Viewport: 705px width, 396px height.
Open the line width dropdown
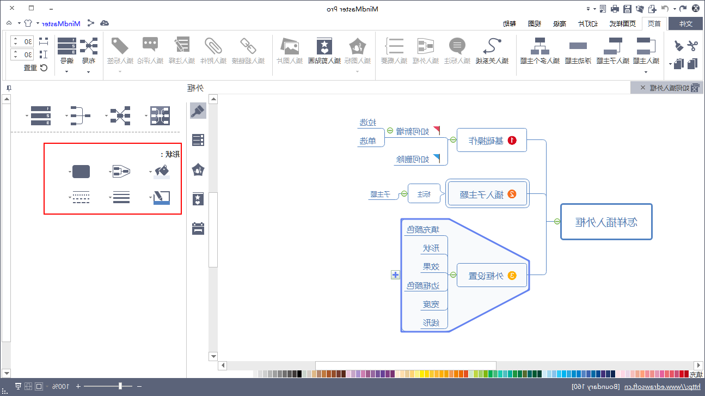pyautogui.click(x=109, y=198)
